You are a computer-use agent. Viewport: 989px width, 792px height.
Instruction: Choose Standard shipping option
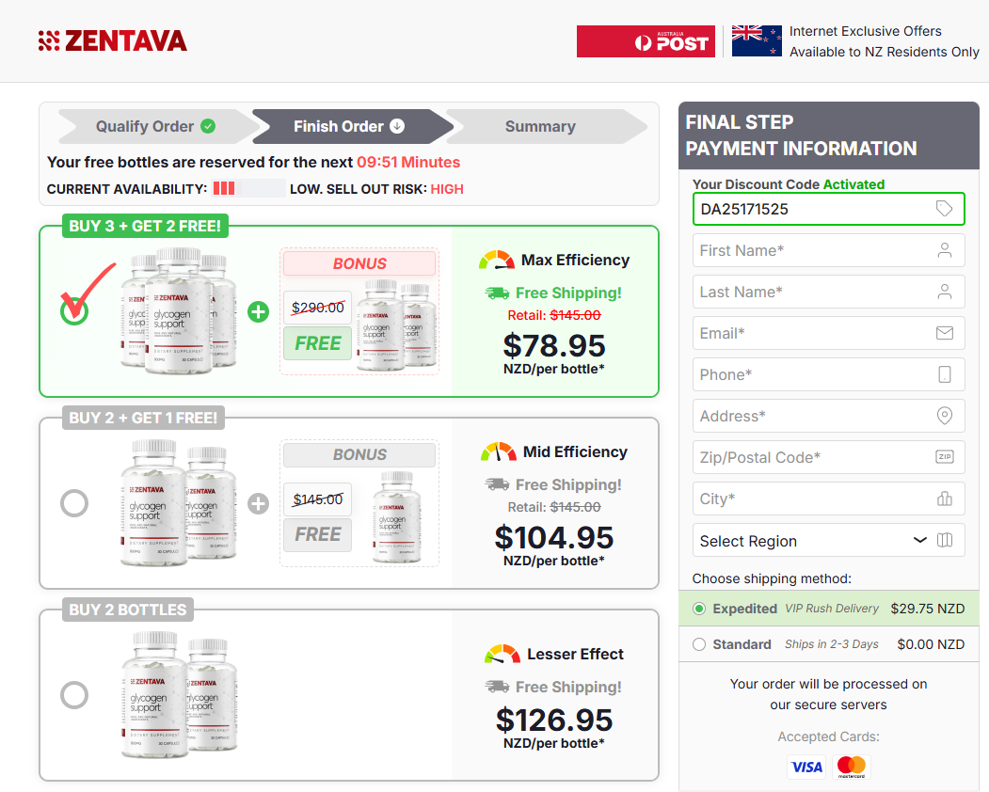coord(699,644)
